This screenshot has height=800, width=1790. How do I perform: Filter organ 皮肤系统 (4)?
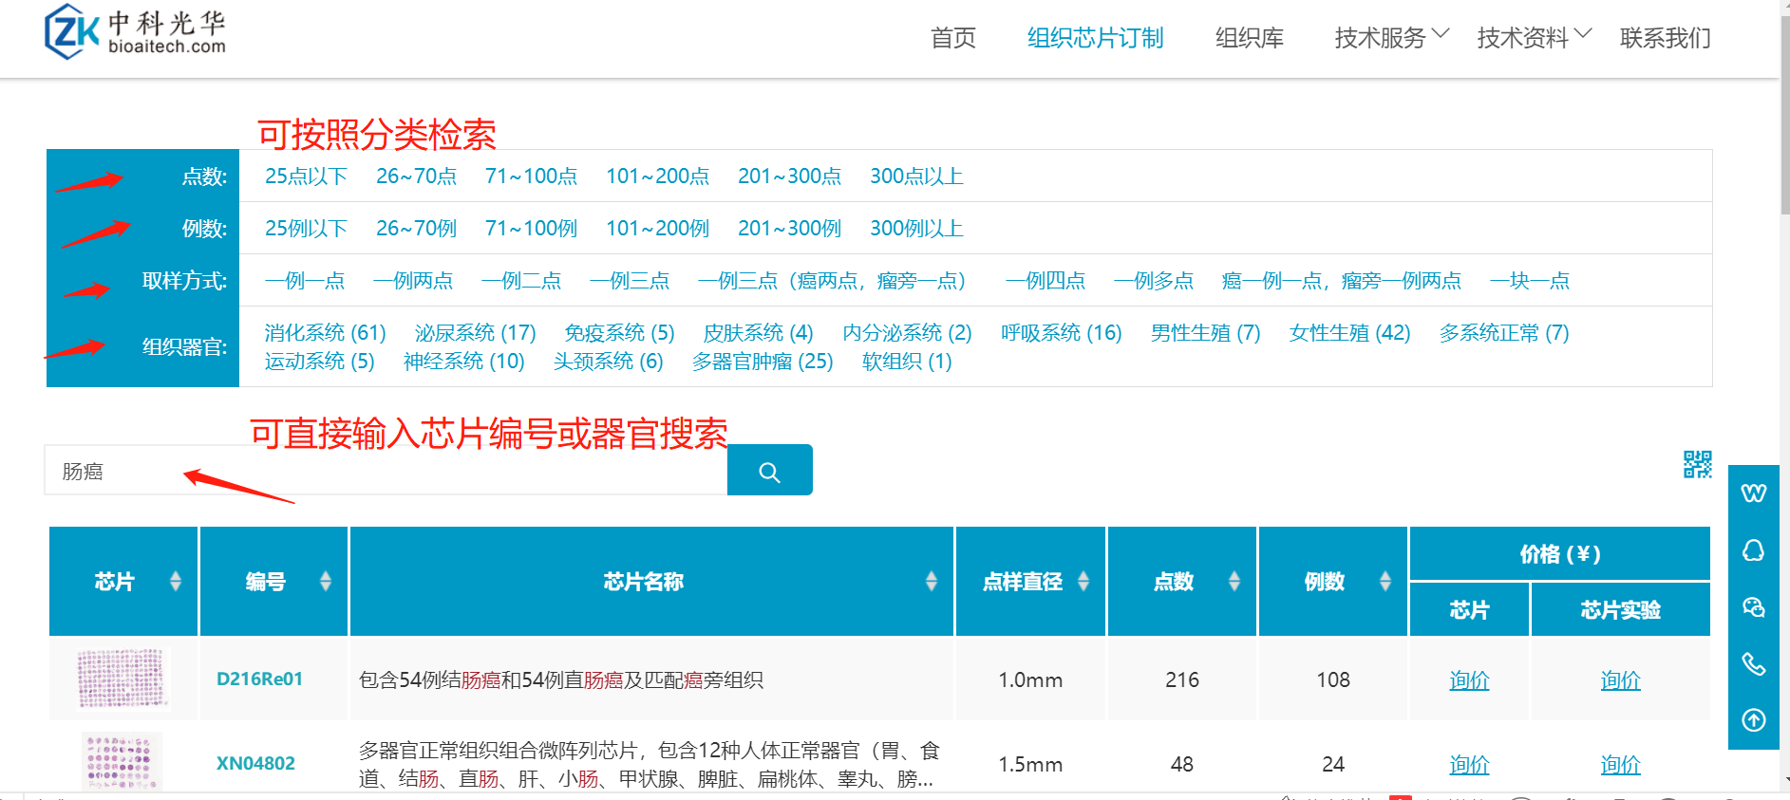coord(758,333)
